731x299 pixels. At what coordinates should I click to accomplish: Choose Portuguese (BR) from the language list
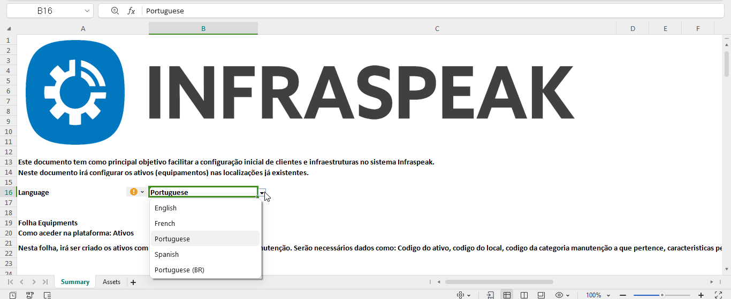click(x=205, y=270)
